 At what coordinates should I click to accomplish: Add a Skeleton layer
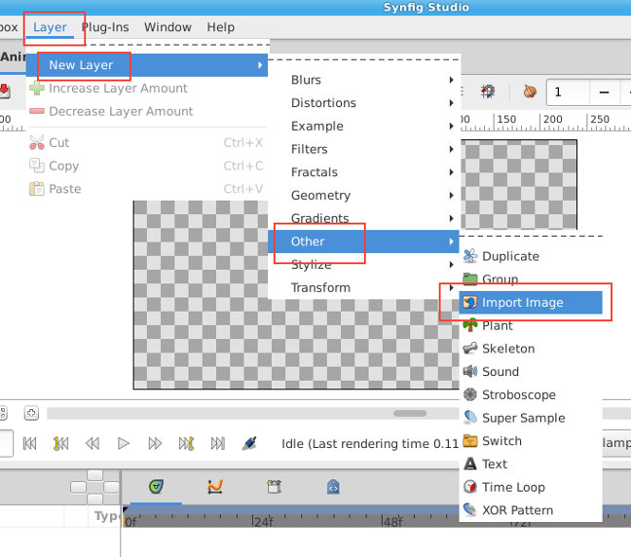click(x=531, y=349)
